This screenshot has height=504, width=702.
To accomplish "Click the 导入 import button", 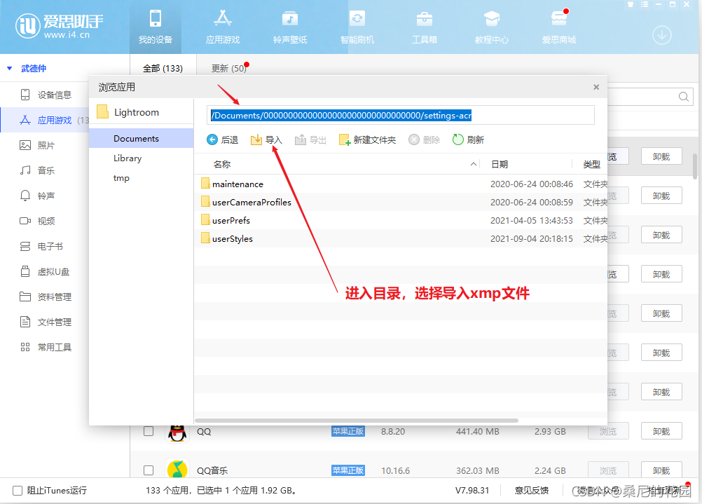I will [266, 139].
